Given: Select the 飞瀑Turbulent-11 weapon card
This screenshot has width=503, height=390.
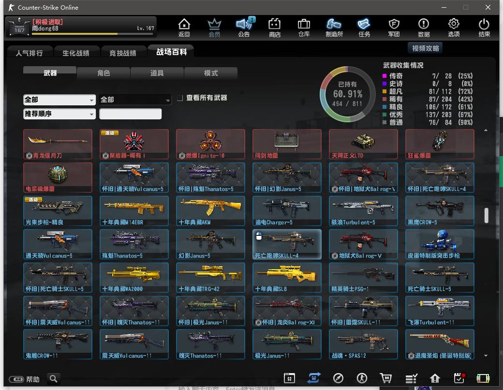Looking at the screenshot, I should [440, 311].
